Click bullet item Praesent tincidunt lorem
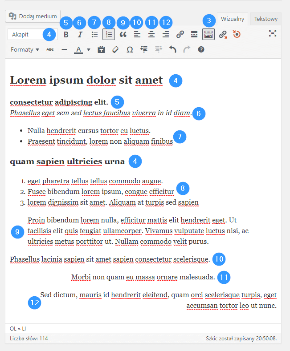290x351 pixels. pos(100,141)
